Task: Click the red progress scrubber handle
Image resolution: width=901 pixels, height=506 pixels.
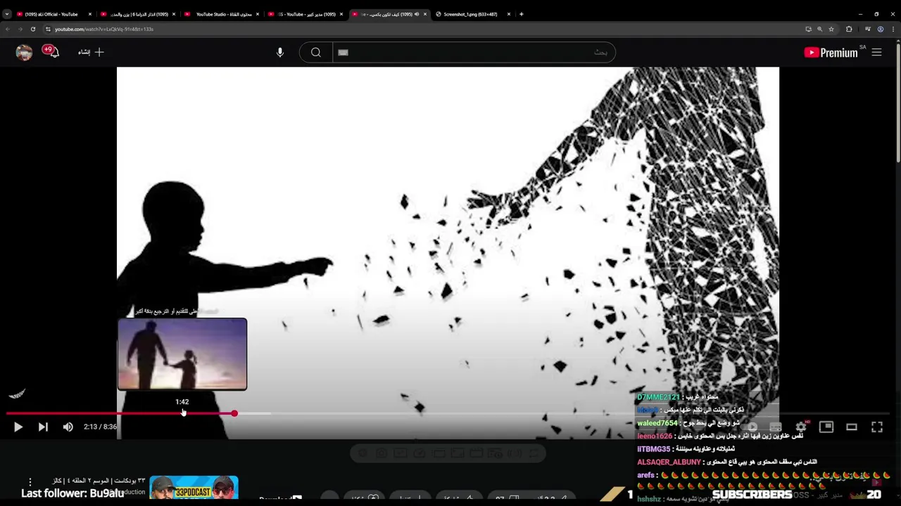Action: [x=234, y=413]
